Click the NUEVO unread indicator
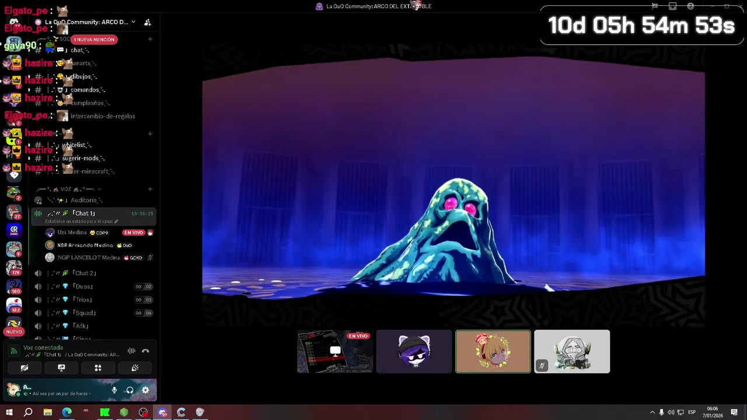This screenshot has width=747, height=420. click(x=14, y=332)
